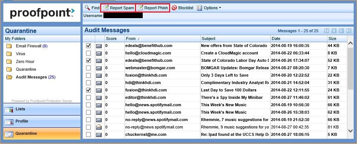The width and height of the screenshot is (357, 144).
Task: Sort messages by From column
Action: click(162, 38)
